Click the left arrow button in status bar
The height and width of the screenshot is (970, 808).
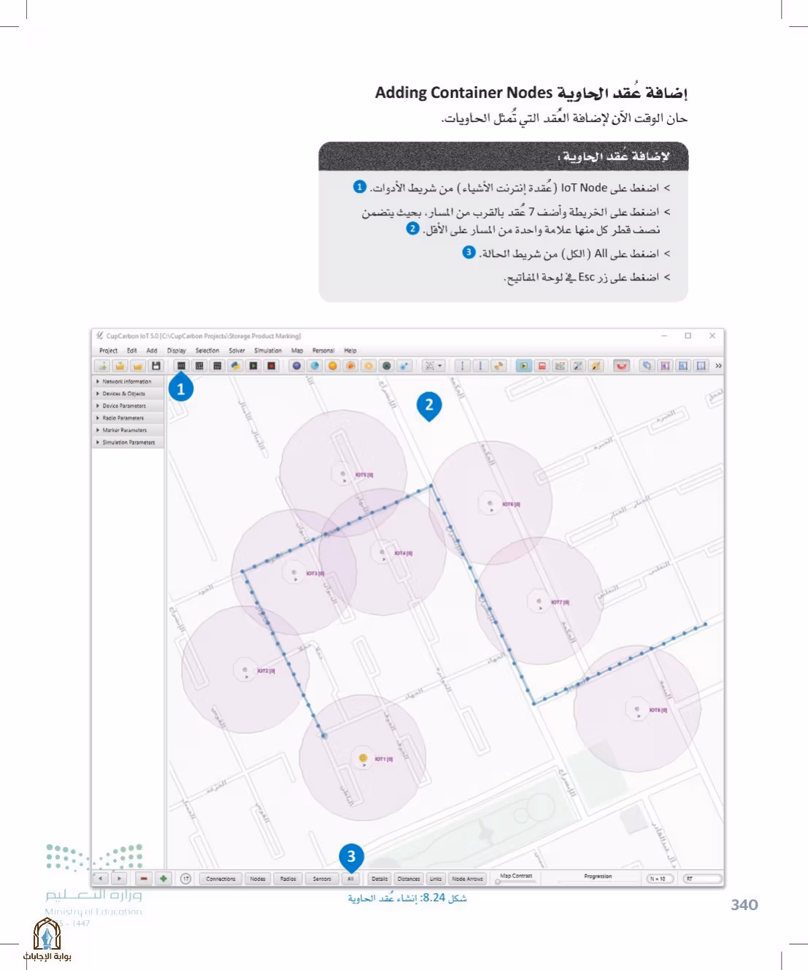tap(101, 879)
